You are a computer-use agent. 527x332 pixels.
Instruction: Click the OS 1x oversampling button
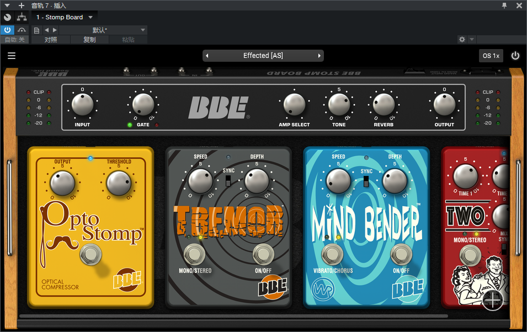point(491,56)
